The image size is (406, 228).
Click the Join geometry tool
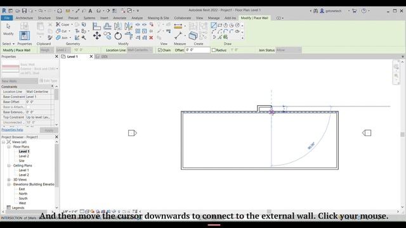tap(62, 38)
